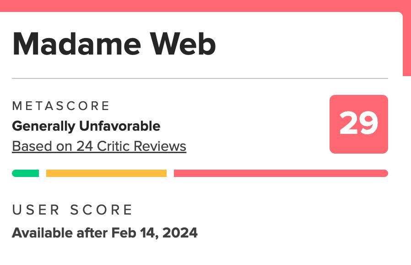Click "Available after Feb 14, 2024" text

(x=105, y=232)
